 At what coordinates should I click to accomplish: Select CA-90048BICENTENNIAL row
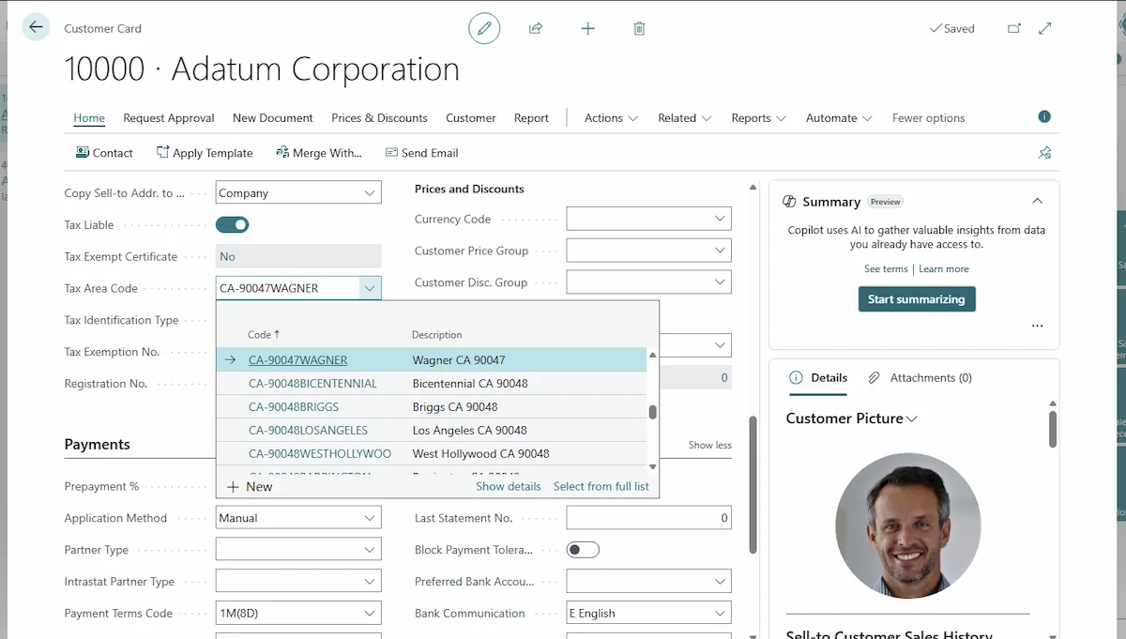431,383
